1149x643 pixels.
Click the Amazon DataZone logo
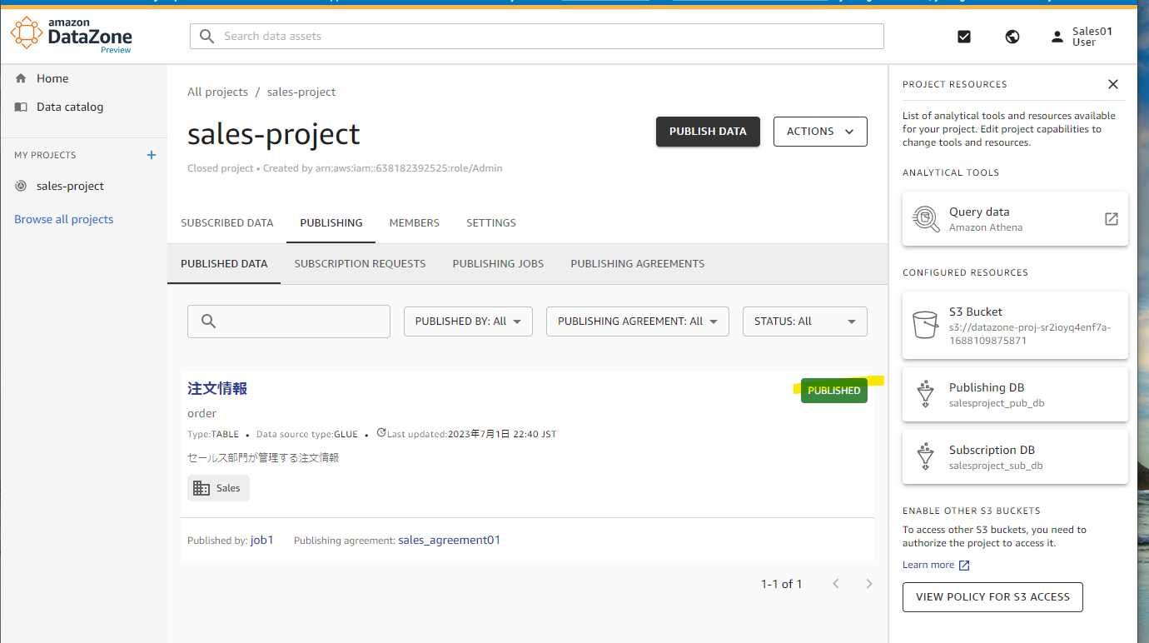pos(71,36)
